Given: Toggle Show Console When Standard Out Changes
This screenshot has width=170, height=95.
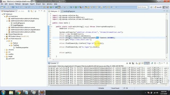Looking at the screenshot, I should [x=145, y=63].
